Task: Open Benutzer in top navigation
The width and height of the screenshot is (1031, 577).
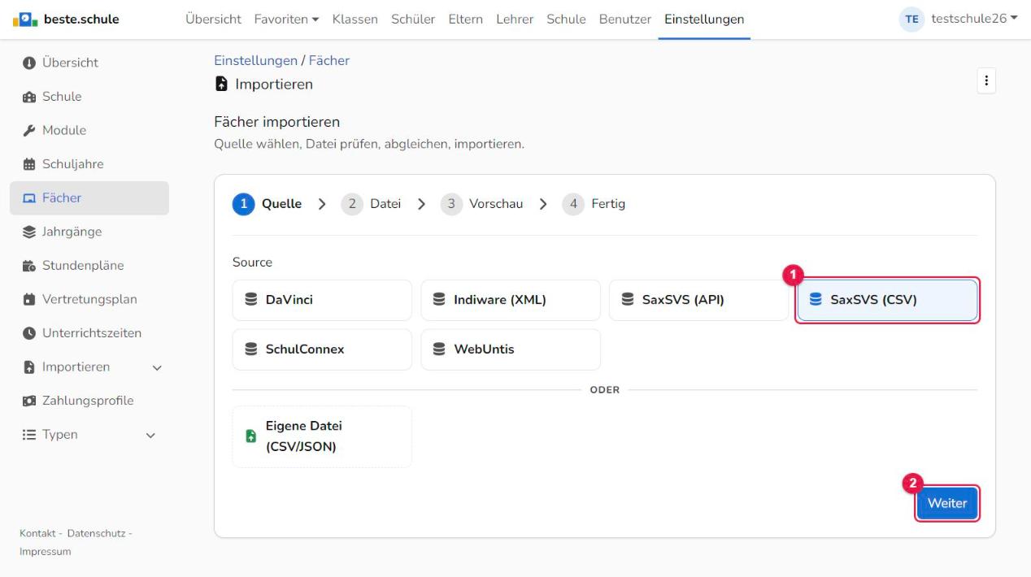Action: [625, 19]
